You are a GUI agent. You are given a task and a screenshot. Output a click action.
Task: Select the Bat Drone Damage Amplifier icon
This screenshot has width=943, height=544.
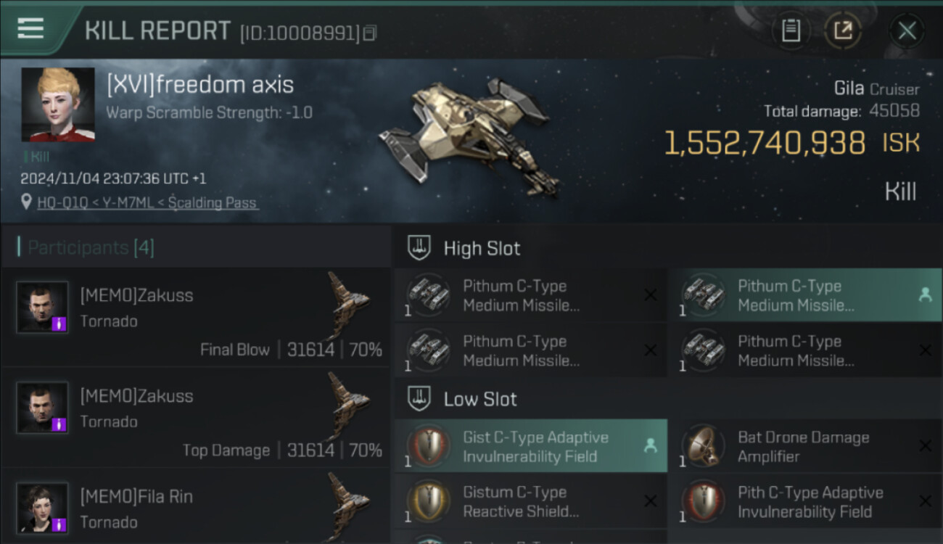(x=702, y=447)
